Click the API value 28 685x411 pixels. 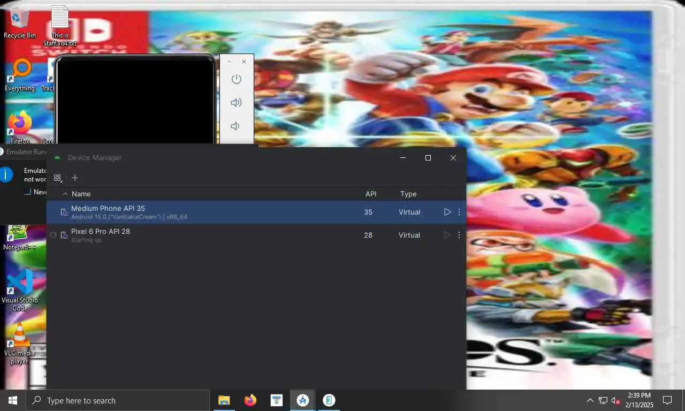click(x=368, y=235)
